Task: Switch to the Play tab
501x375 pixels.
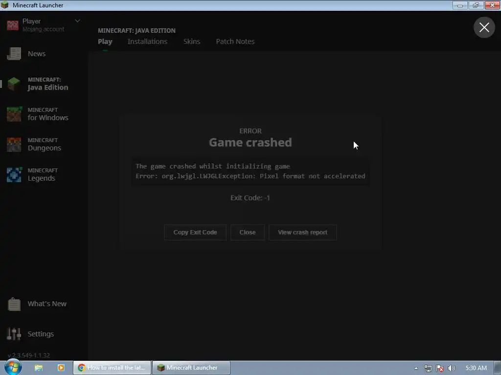Action: coord(105,42)
